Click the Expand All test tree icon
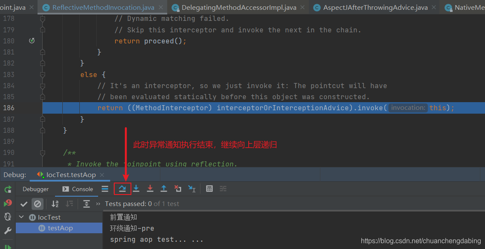Image resolution: width=485 pixels, height=249 pixels. click(87, 203)
